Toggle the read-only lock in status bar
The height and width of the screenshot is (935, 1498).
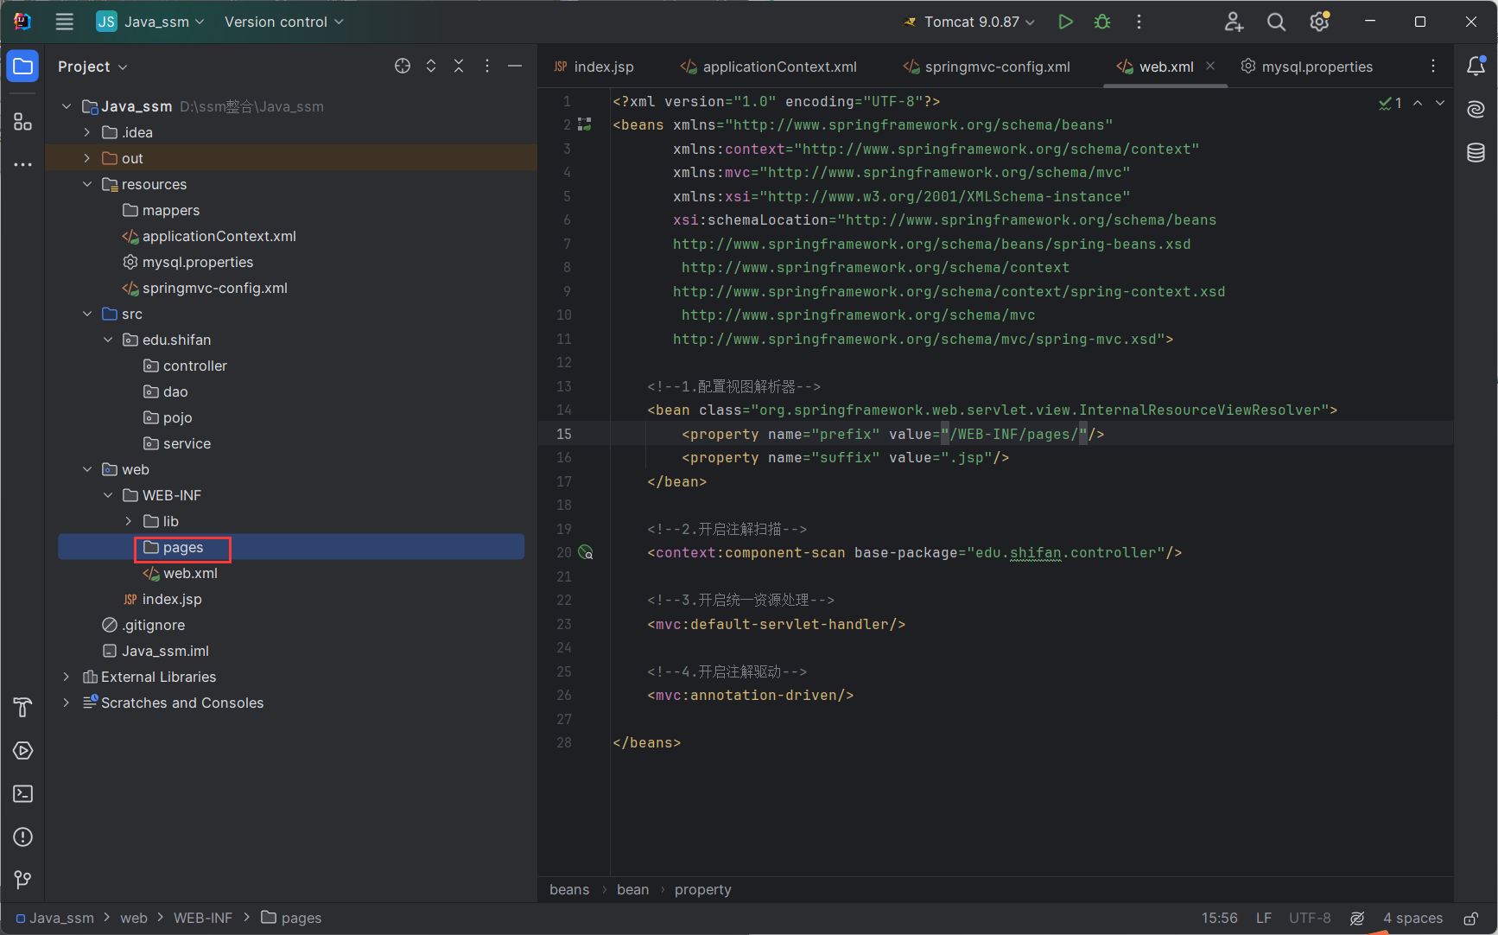[x=1470, y=918]
